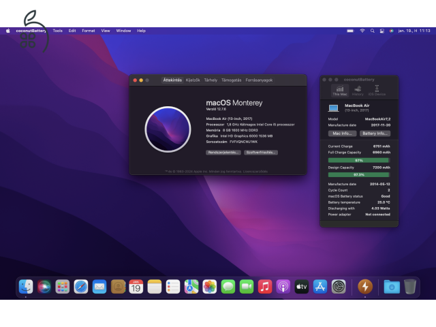Open Trash in the Dock

point(410,287)
